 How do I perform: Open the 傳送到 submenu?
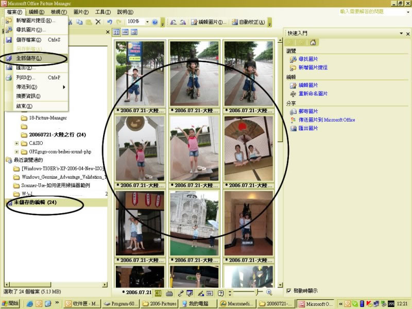point(36,87)
